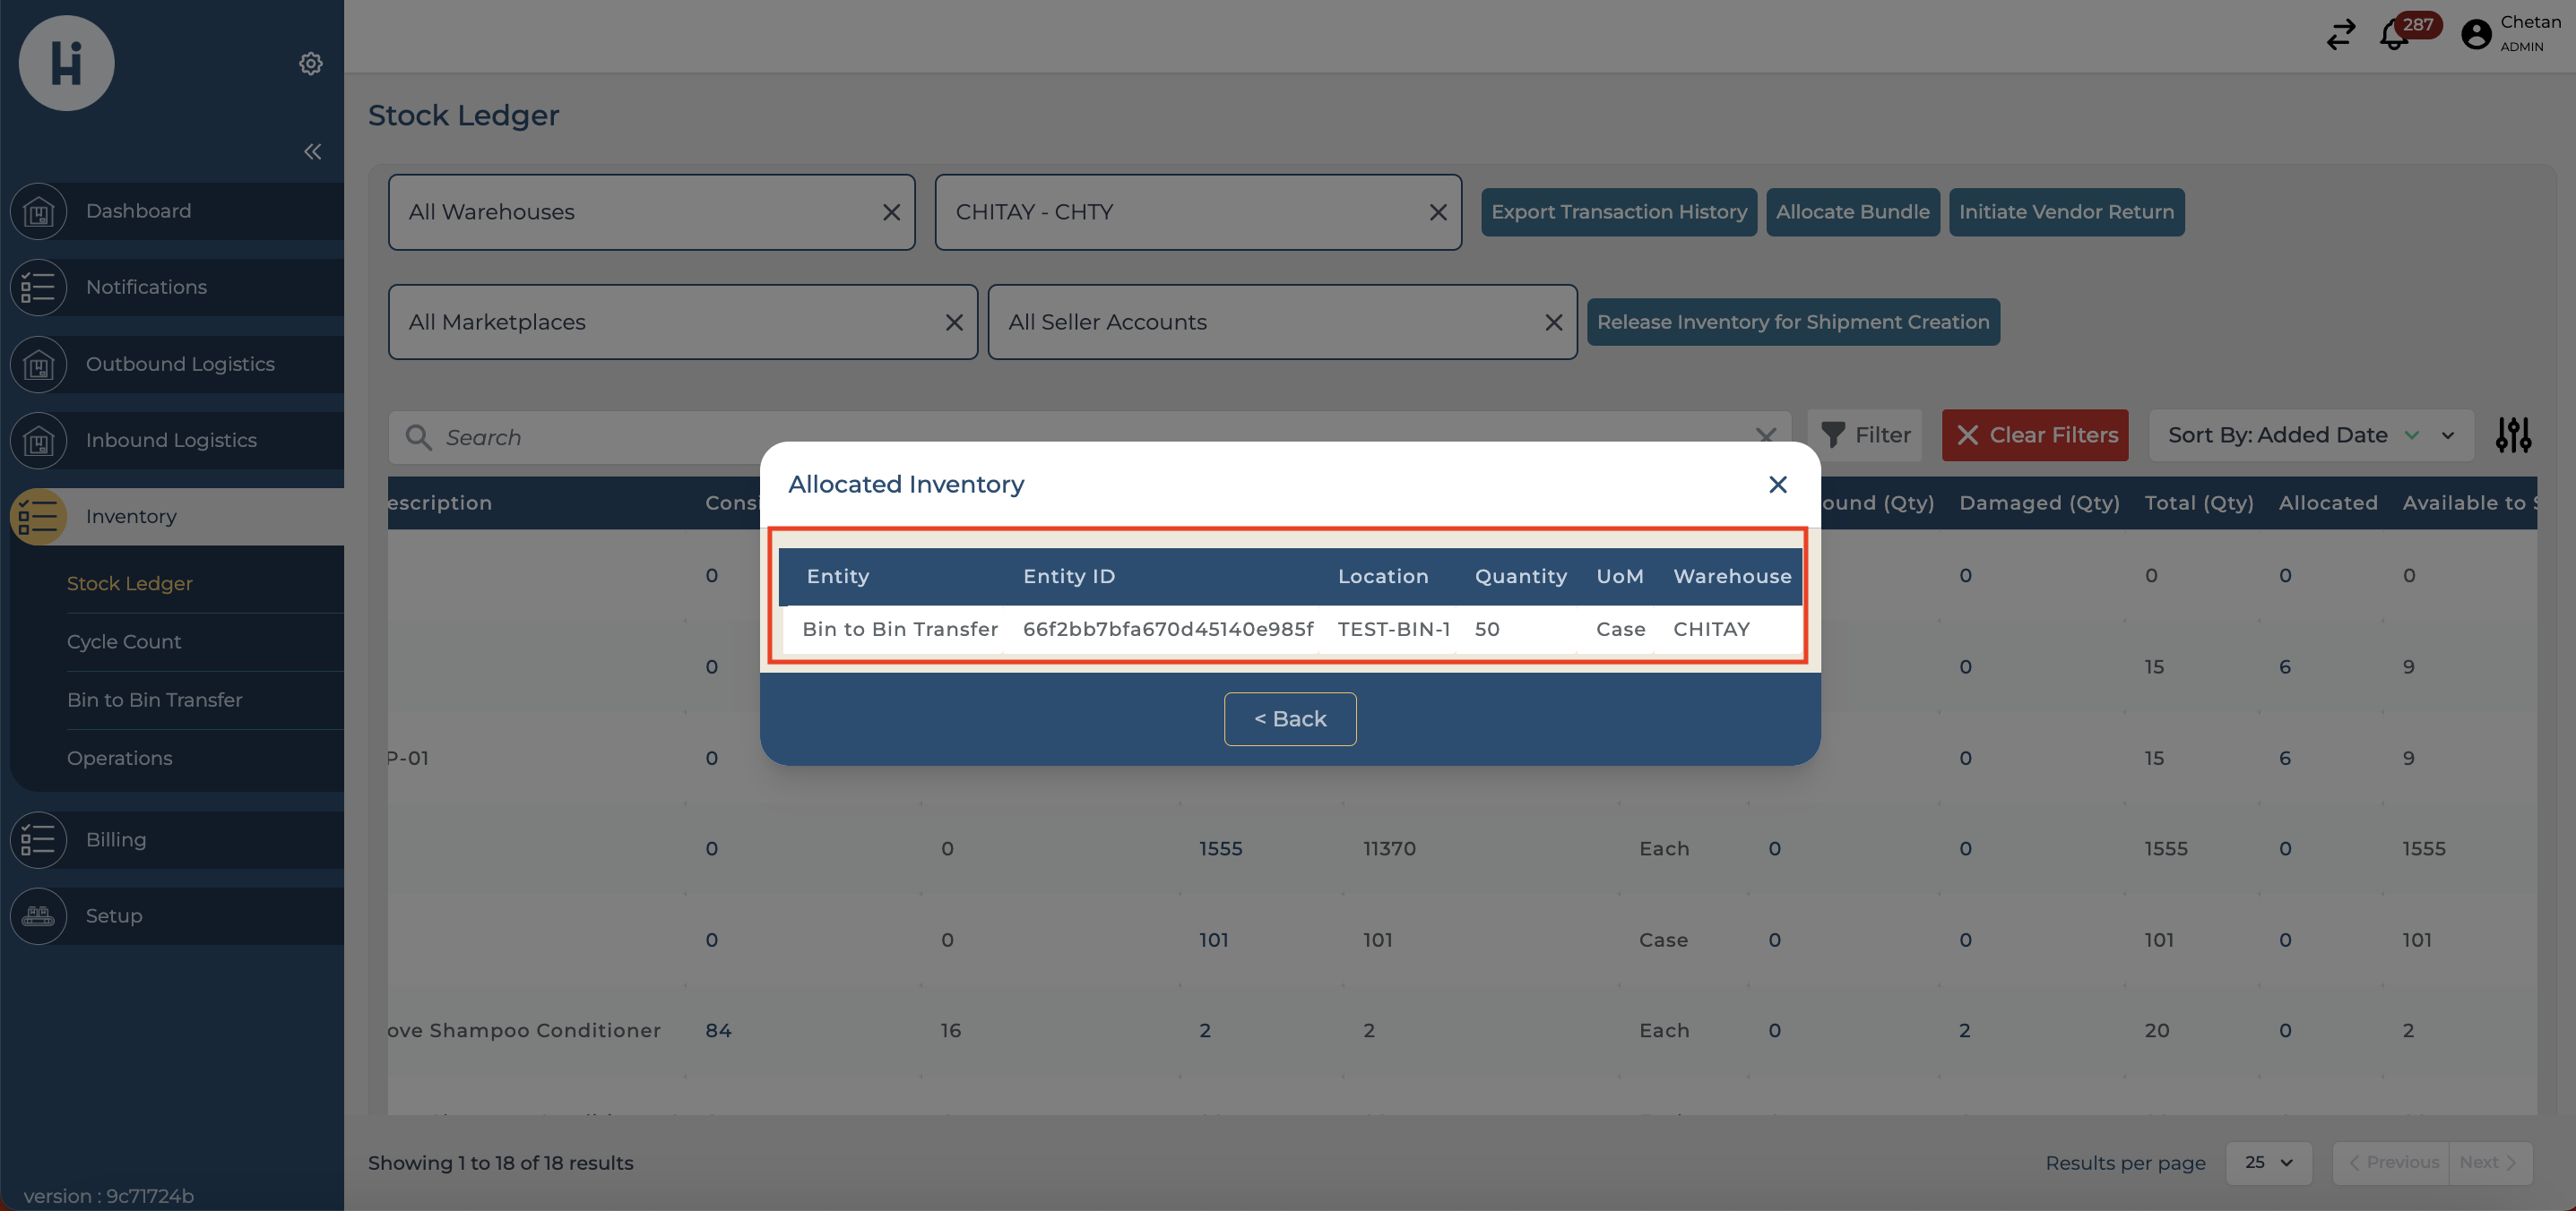Go to Outbound Logistics section

pyautogui.click(x=180, y=365)
